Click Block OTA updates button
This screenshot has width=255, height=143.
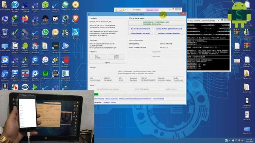142,89
